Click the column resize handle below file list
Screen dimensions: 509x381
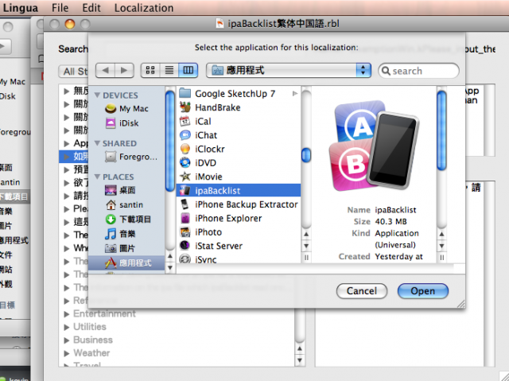pos(305,258)
